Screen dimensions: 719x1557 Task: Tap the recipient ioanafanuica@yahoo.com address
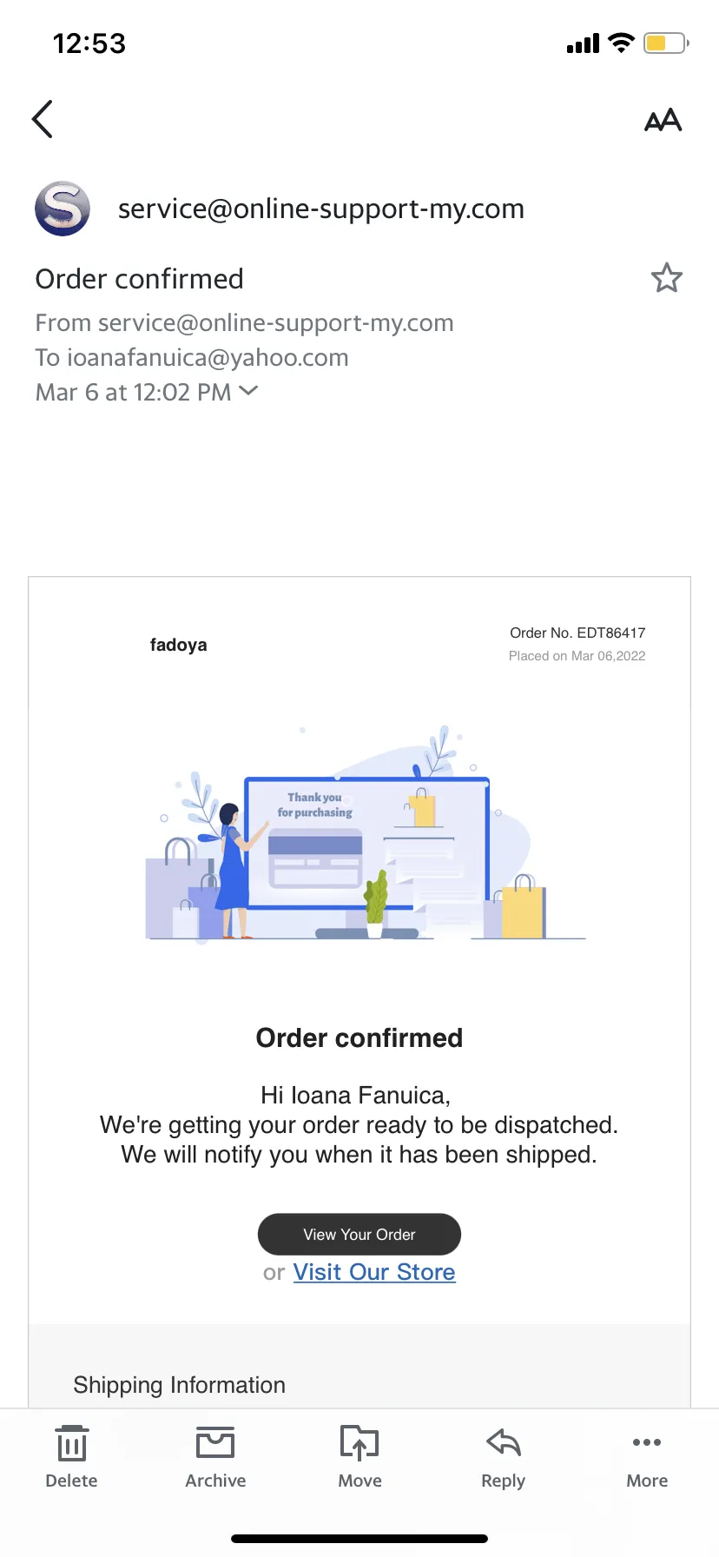pos(208,357)
